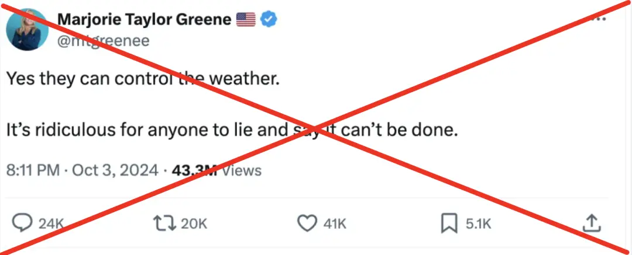Like the post with the heart icon
Screen dimensions: 632x255
tap(306, 223)
